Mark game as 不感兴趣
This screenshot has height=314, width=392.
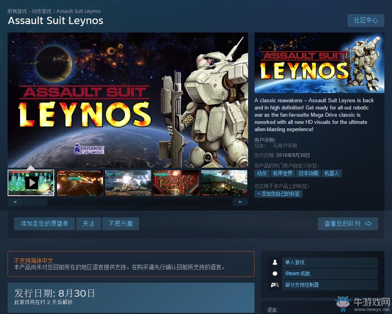click(121, 223)
